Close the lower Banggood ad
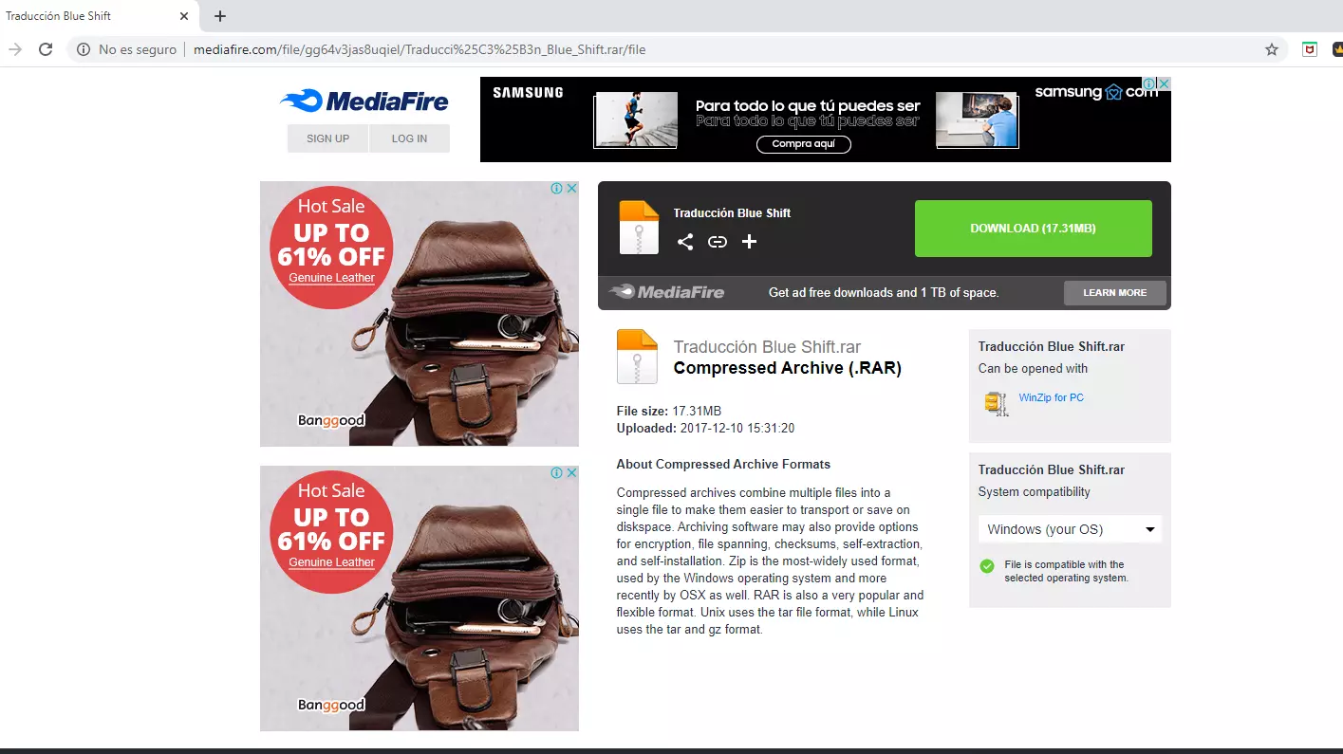The height and width of the screenshot is (754, 1343). click(572, 472)
